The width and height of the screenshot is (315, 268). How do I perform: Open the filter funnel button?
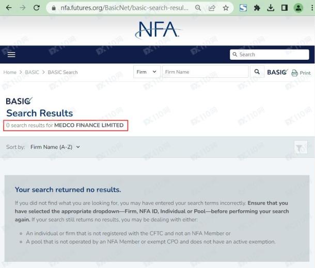[301, 147]
